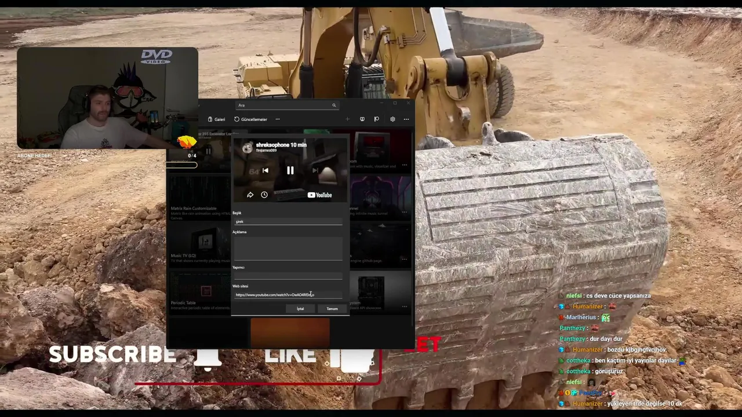Click Panthezy's 'dur dayı dur' message

[591, 339]
